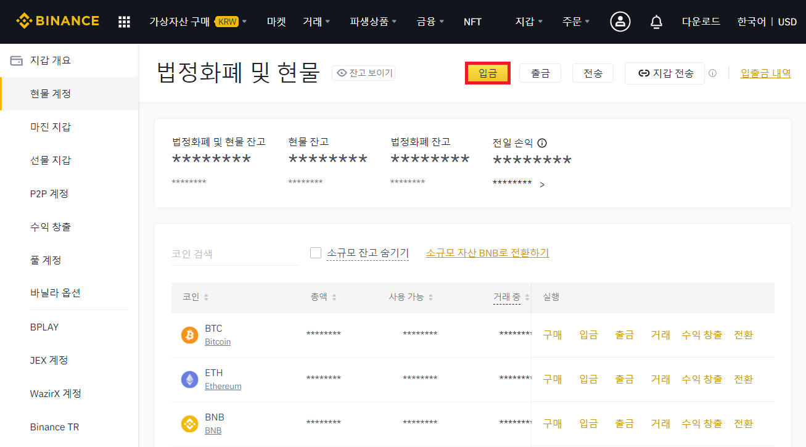Click the ETH Ethereum coin icon
This screenshot has width=806, height=447.
point(189,379)
